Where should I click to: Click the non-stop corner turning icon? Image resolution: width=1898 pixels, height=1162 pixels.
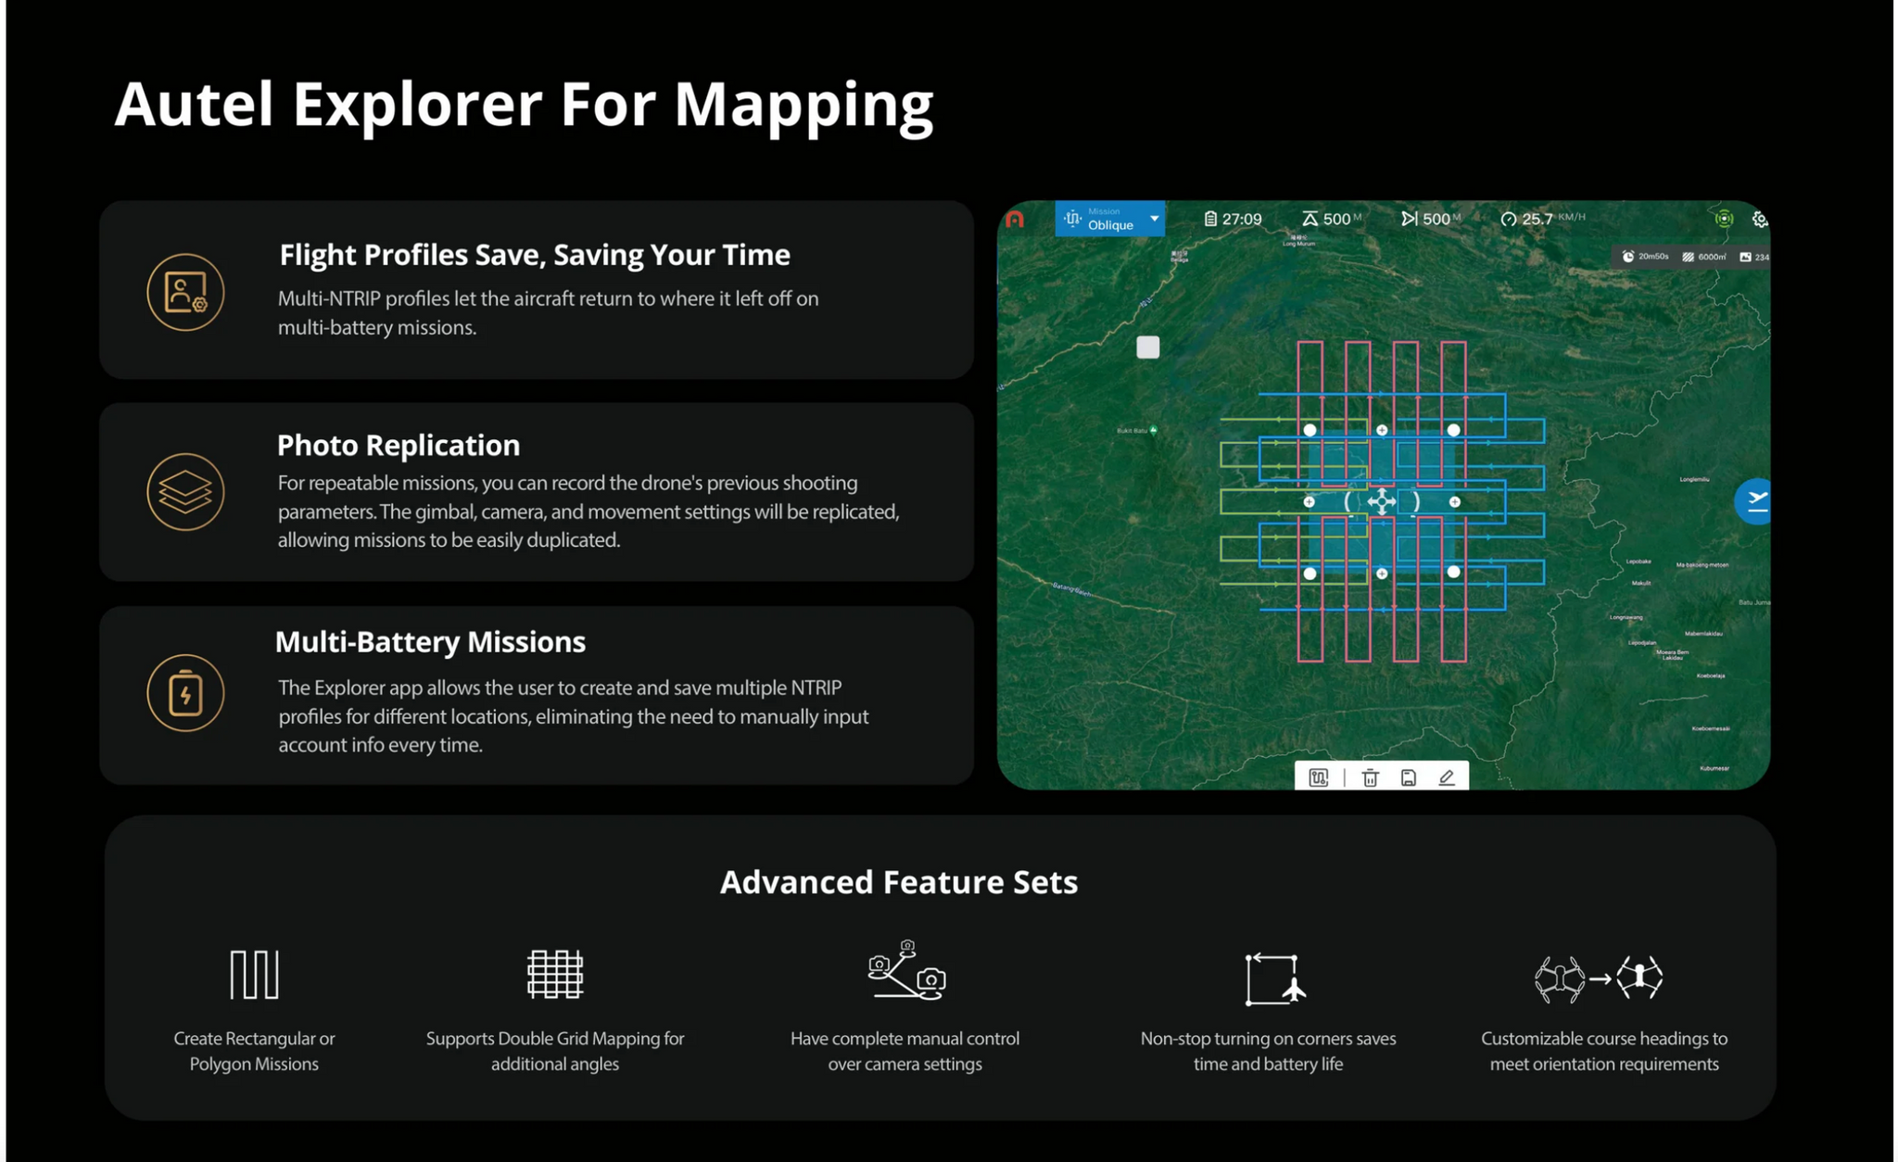coord(1275,979)
